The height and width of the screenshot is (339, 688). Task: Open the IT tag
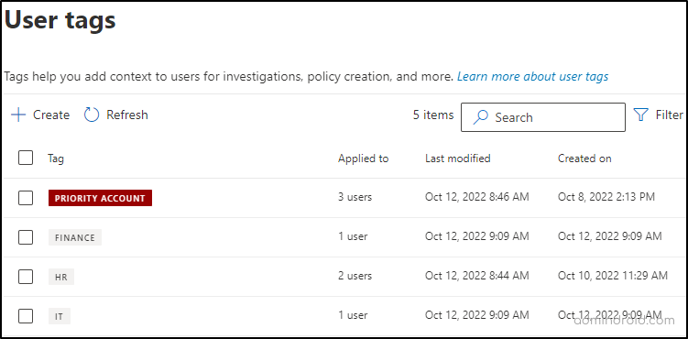tap(60, 316)
